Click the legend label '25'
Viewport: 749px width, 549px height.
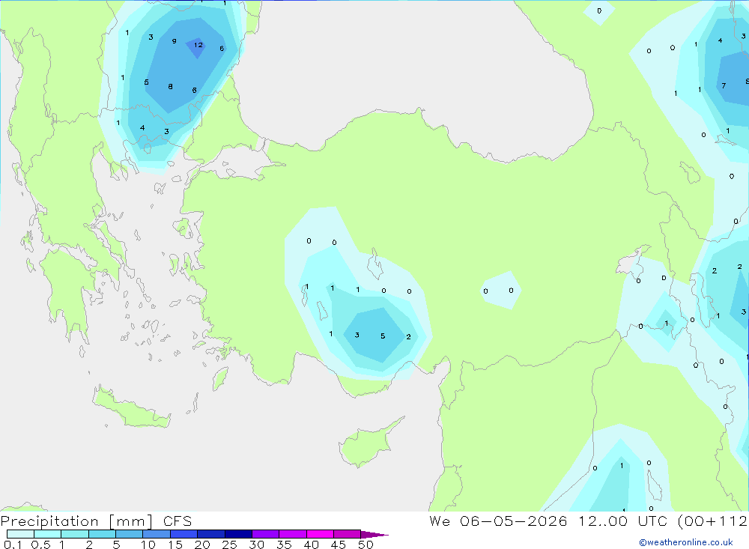pyautogui.click(x=229, y=545)
